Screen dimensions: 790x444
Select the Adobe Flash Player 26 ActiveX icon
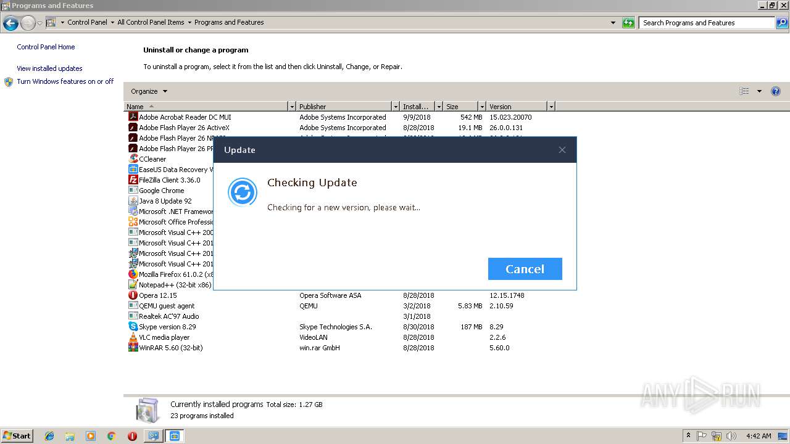(133, 128)
